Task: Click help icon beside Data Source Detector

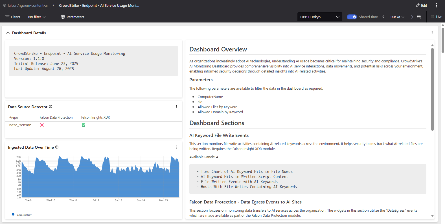Action: tap(51, 107)
